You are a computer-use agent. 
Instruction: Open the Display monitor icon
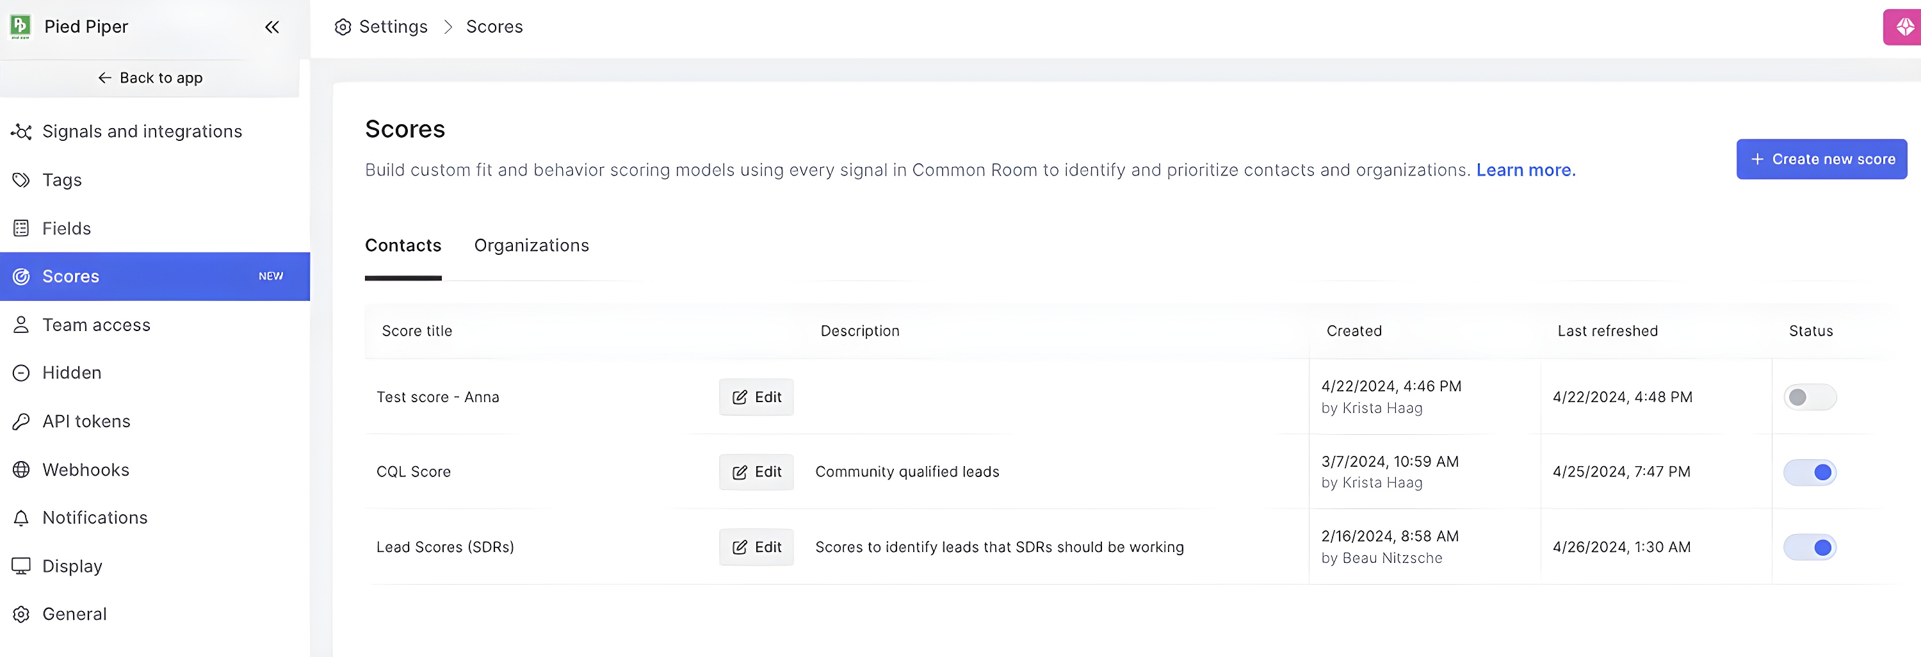tap(21, 566)
